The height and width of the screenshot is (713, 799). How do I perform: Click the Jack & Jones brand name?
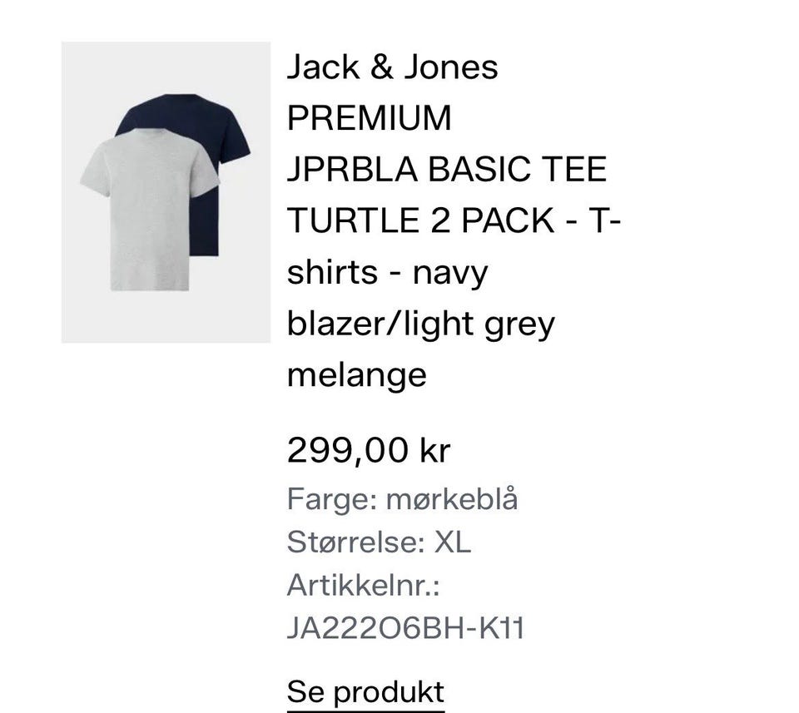pyautogui.click(x=392, y=67)
